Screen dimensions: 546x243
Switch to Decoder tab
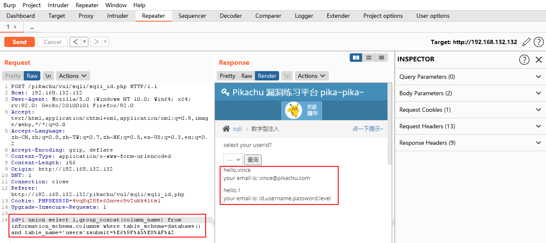click(231, 16)
